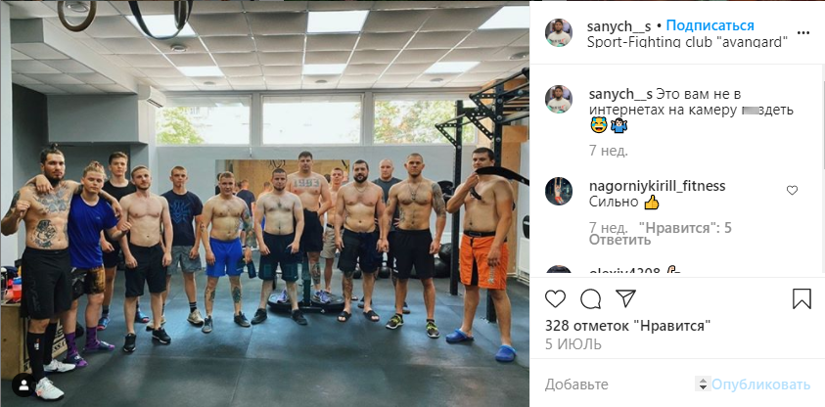Save post with the bookmark icon
Screen dimensions: 825x407
tap(802, 298)
